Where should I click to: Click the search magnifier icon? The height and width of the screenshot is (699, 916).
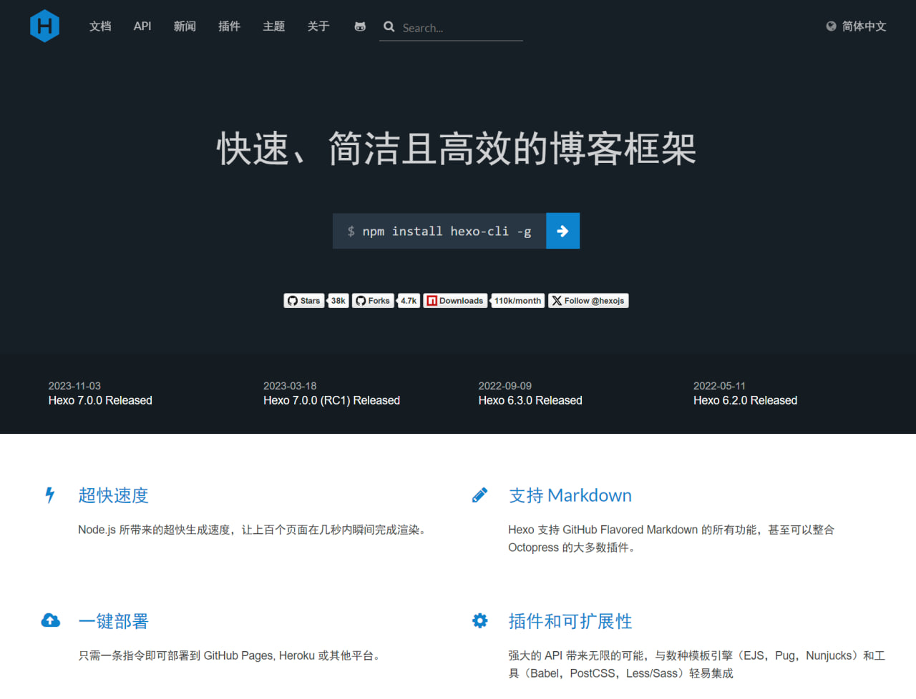(x=389, y=26)
